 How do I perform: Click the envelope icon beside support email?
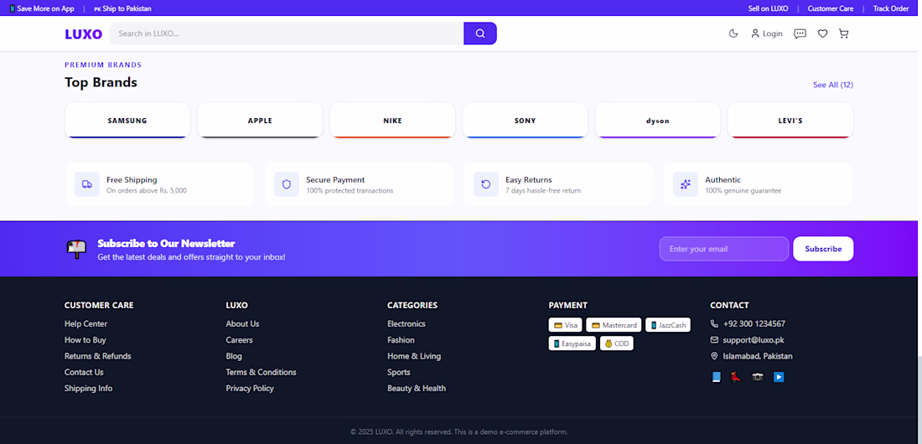coord(714,340)
